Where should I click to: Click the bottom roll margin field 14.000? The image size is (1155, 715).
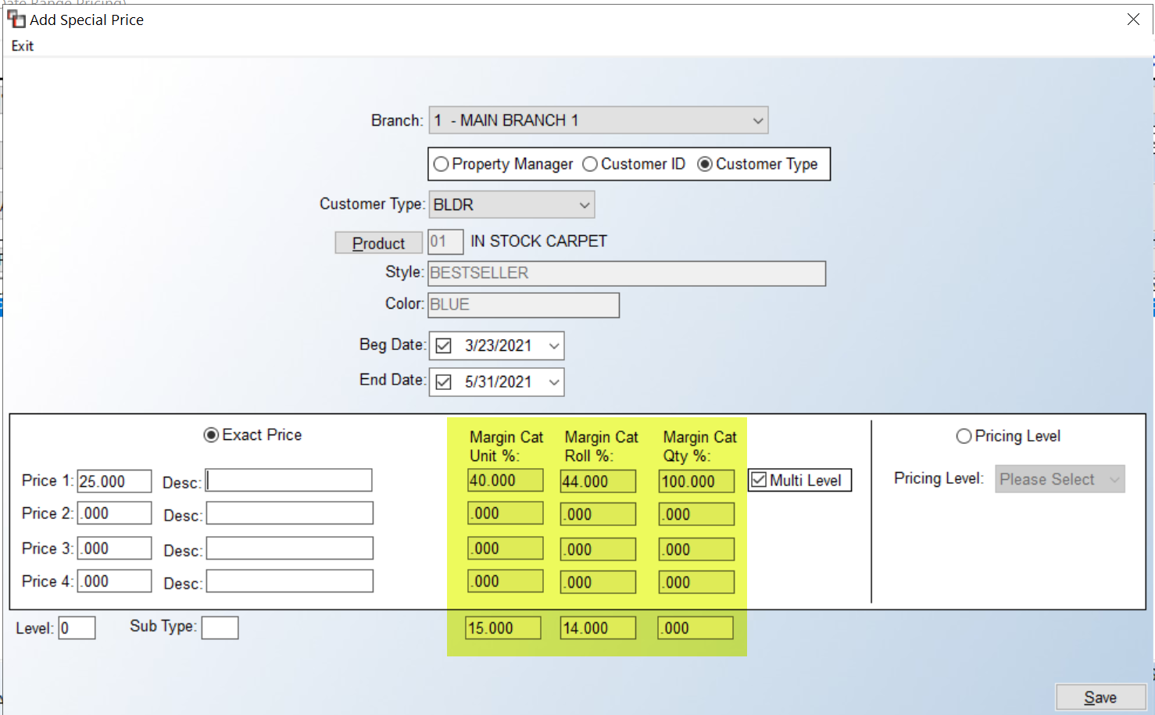599,628
